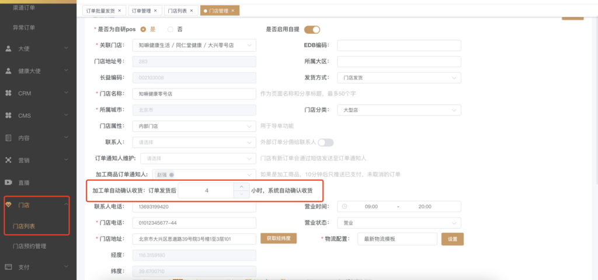Click the 内容 document icon in sidebar
The image size is (598, 280).
[8, 138]
